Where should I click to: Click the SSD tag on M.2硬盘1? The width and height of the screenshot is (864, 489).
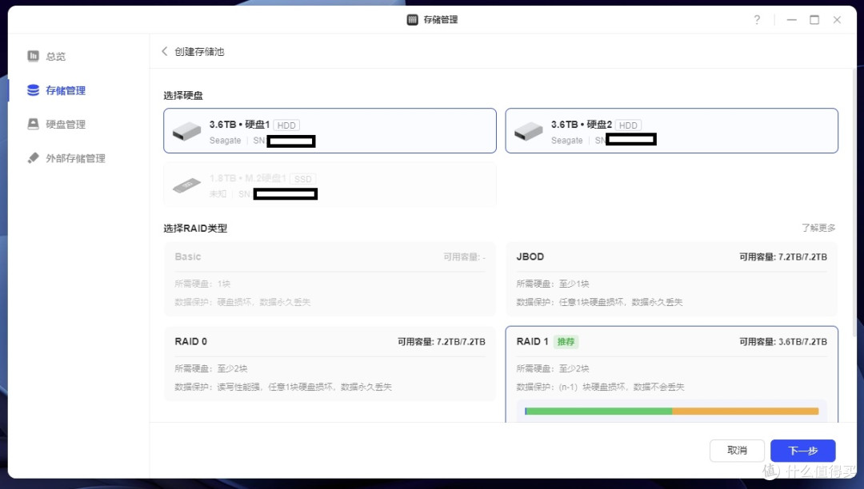pos(302,179)
